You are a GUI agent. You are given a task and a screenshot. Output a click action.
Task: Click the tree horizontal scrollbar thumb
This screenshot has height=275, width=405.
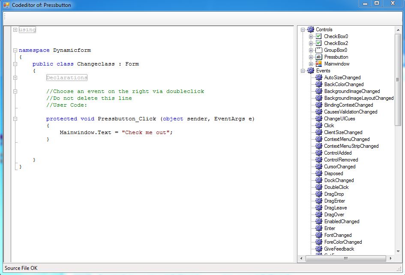coord(345,258)
